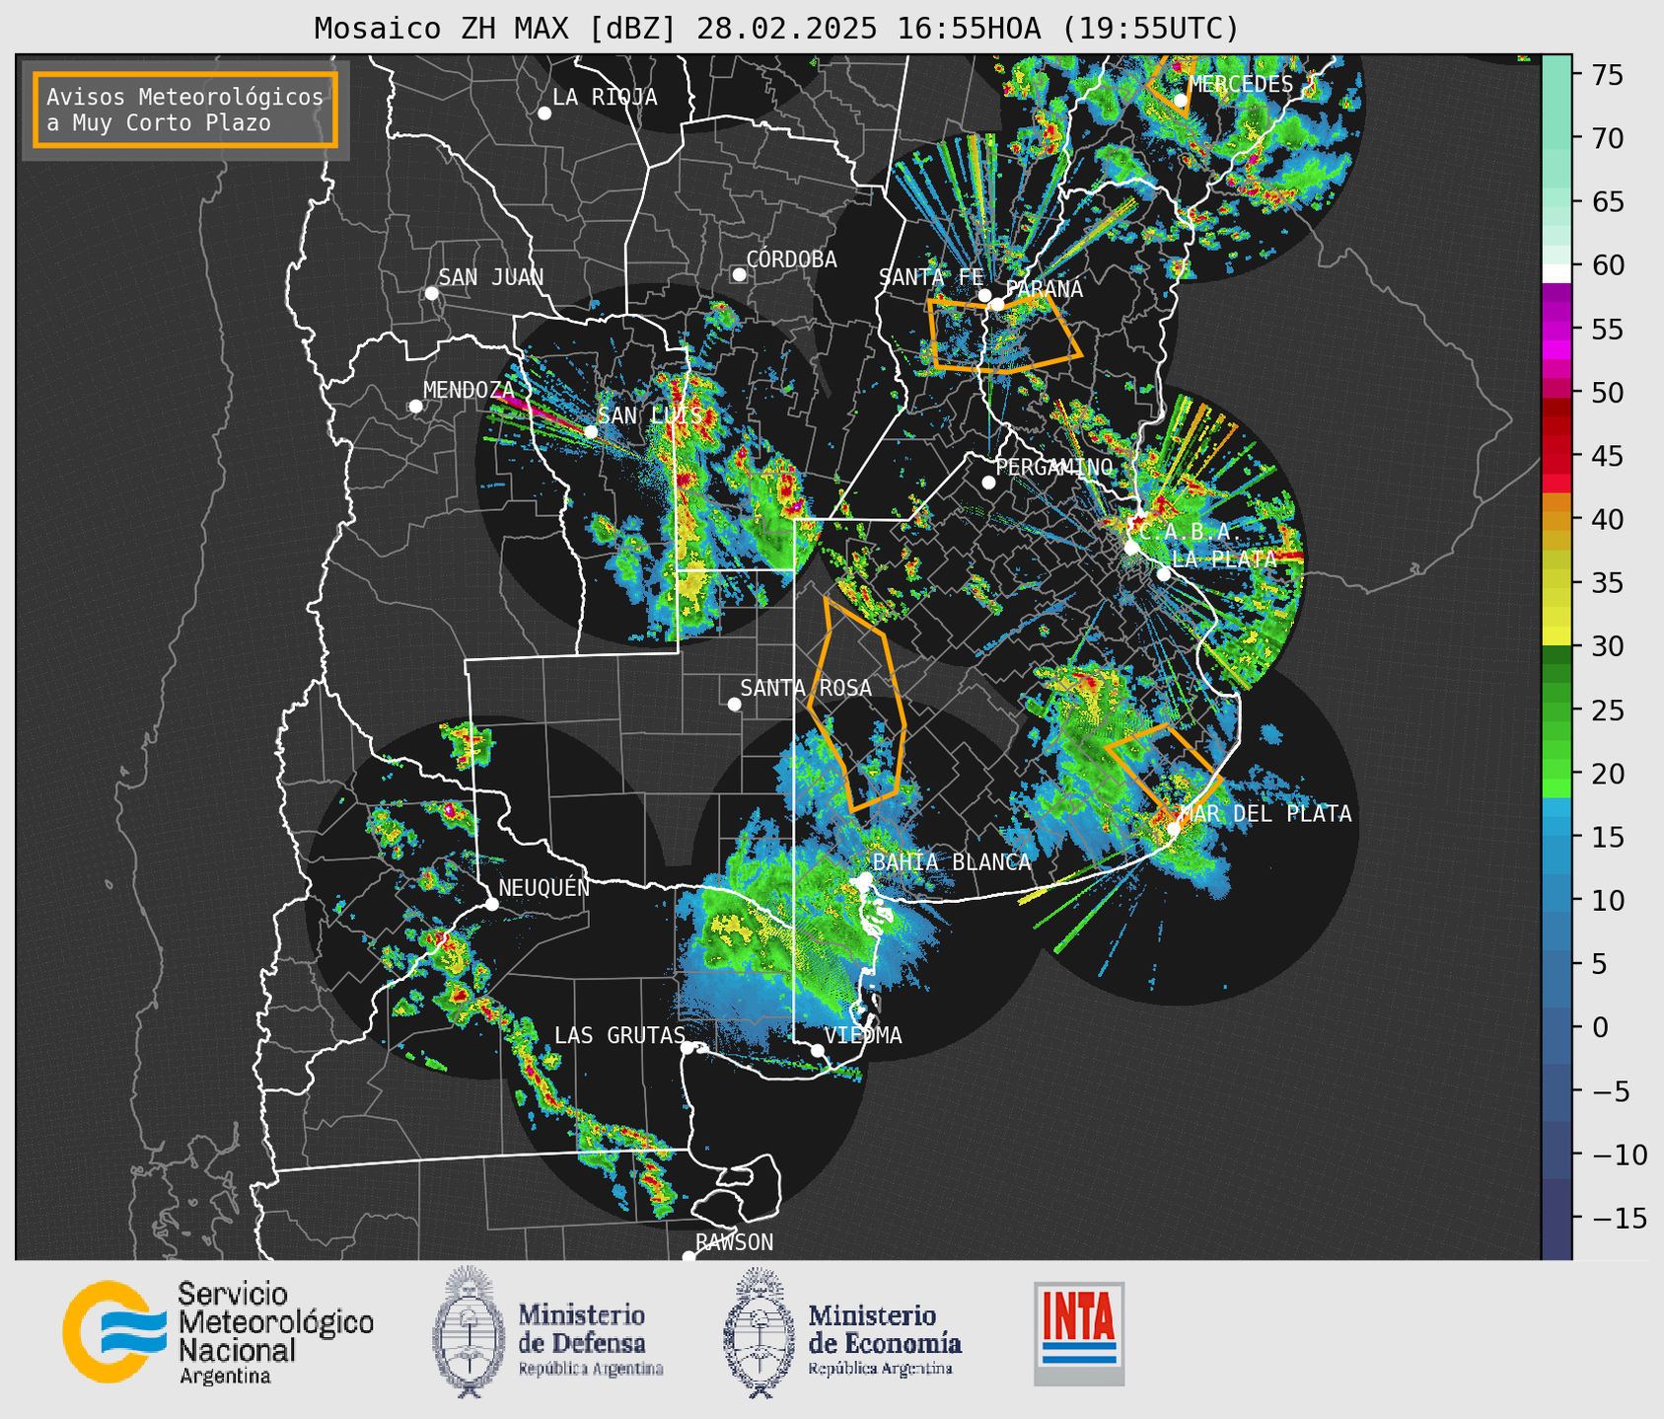The width and height of the screenshot is (1664, 1419).
Task: Click the 60 dBZ white band on scale
Action: click(x=1556, y=273)
